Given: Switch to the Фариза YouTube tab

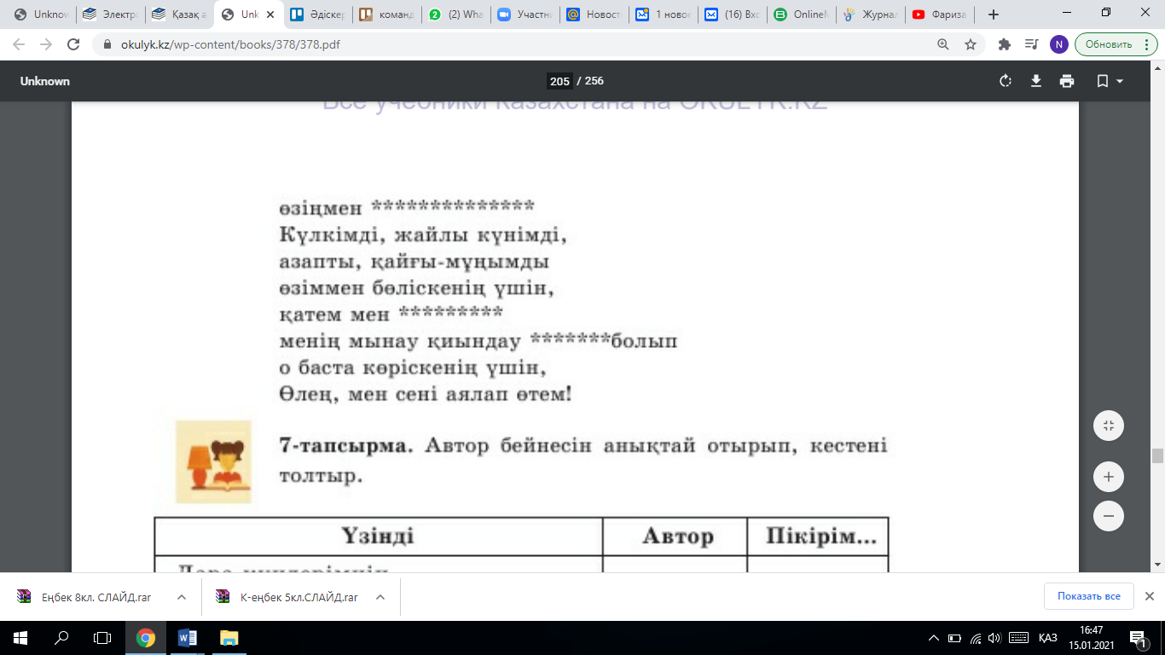Looking at the screenshot, I should tap(939, 14).
